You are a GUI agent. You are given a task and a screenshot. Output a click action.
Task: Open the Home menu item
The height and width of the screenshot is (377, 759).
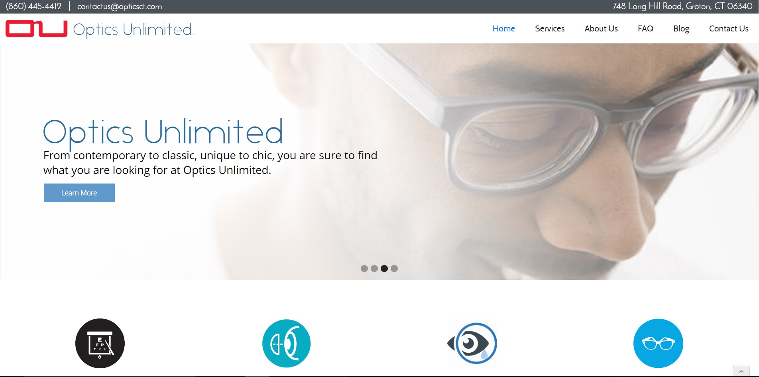[x=504, y=29]
